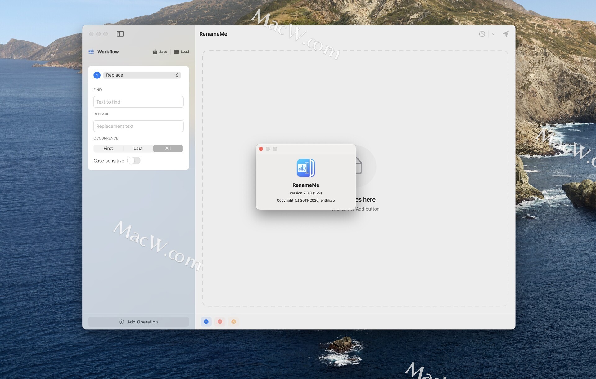This screenshot has width=596, height=379.
Task: Save the current workflow
Action: (160, 52)
